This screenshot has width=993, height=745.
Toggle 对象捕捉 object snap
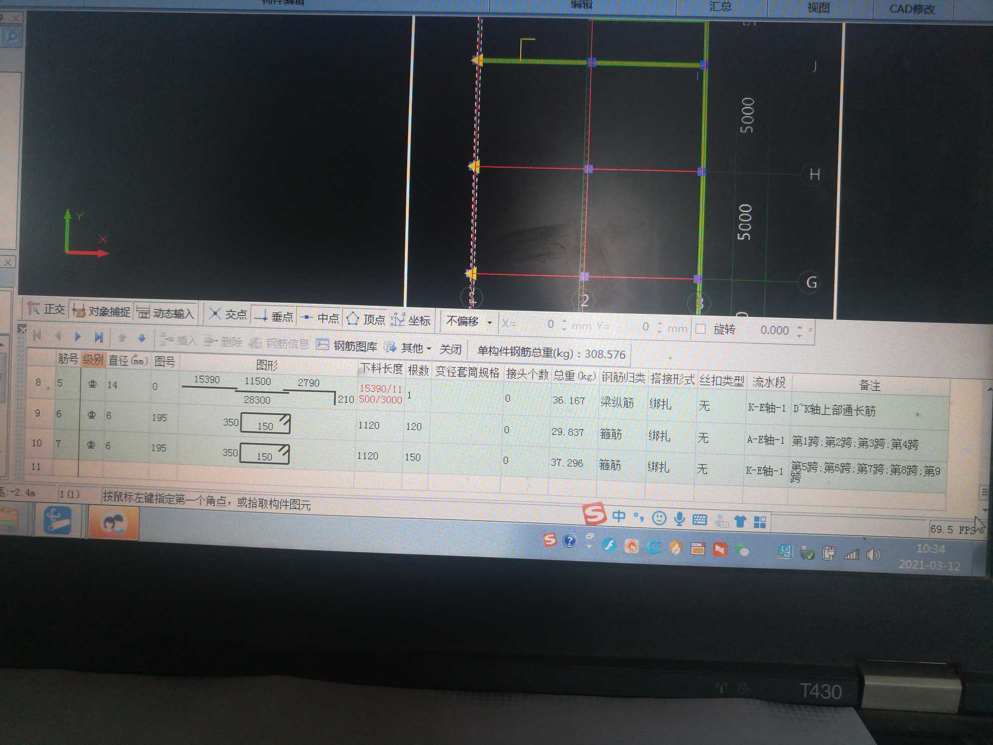pyautogui.click(x=101, y=311)
